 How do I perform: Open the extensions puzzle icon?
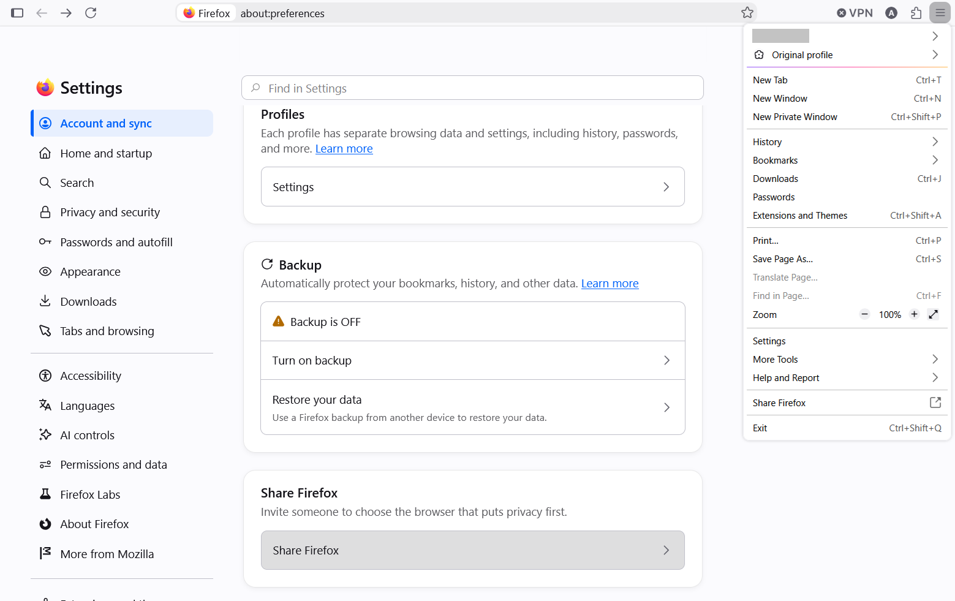point(916,13)
